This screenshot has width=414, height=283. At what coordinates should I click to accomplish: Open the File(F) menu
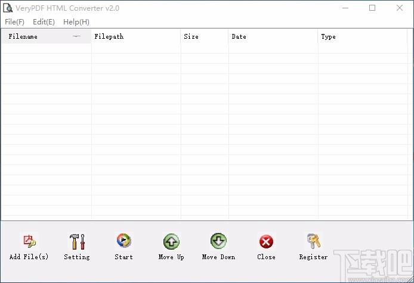(14, 22)
